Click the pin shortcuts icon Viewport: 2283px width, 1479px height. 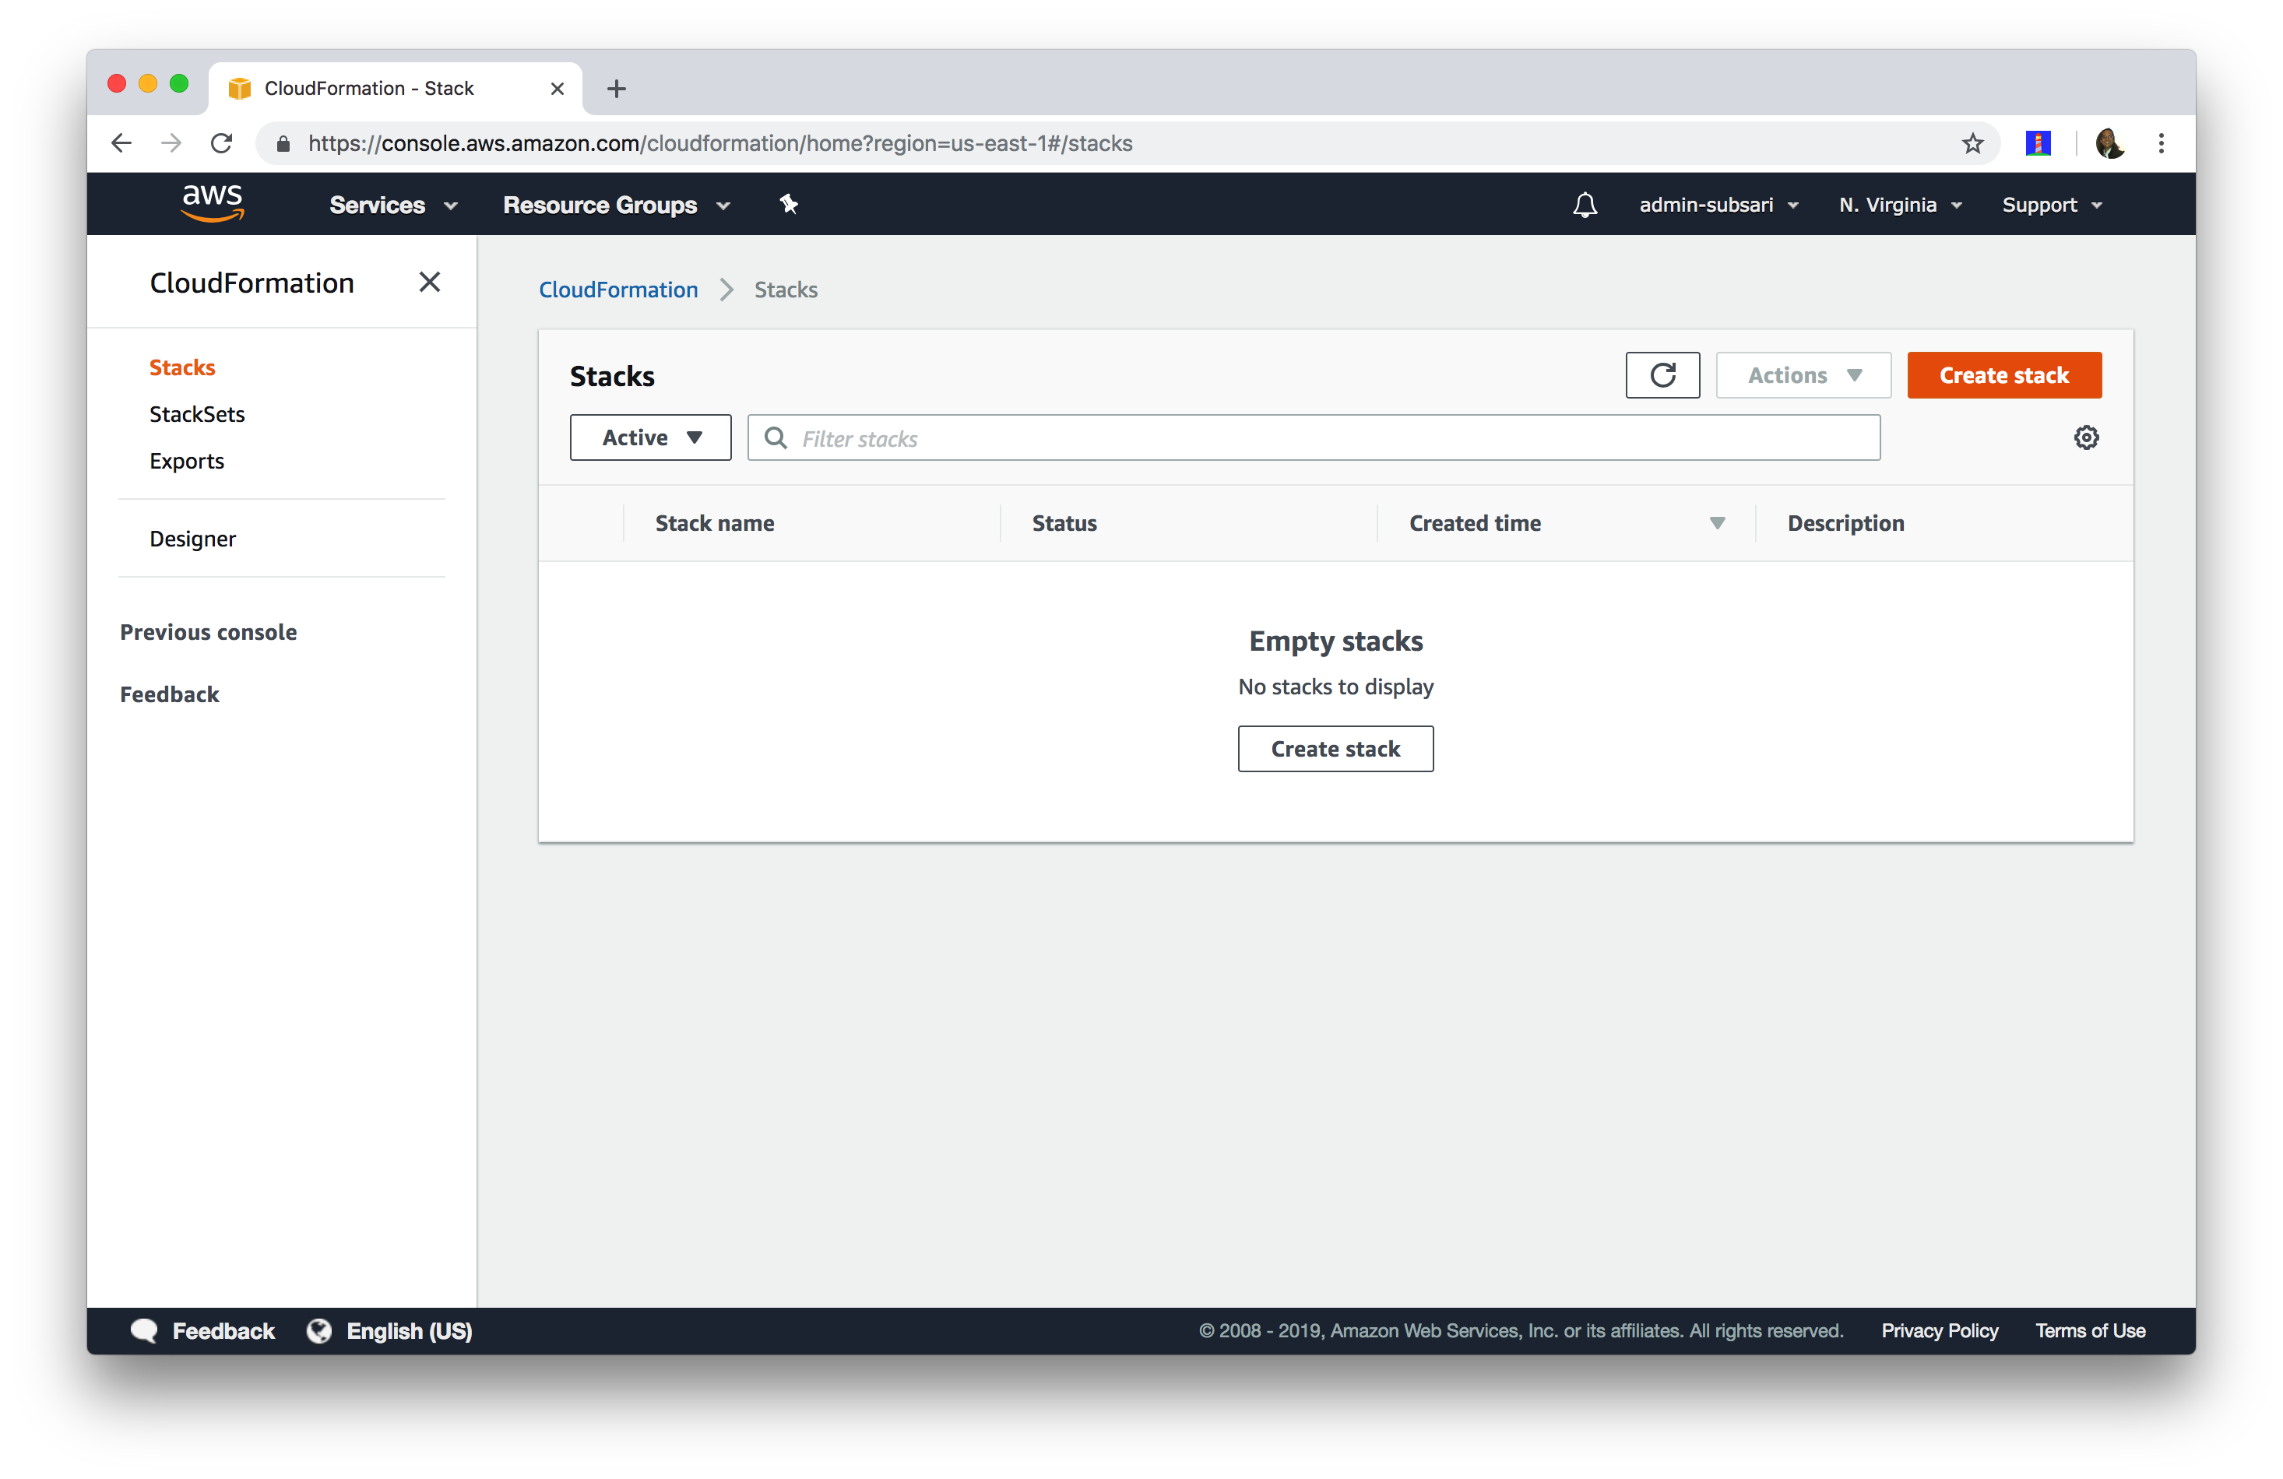(x=789, y=204)
